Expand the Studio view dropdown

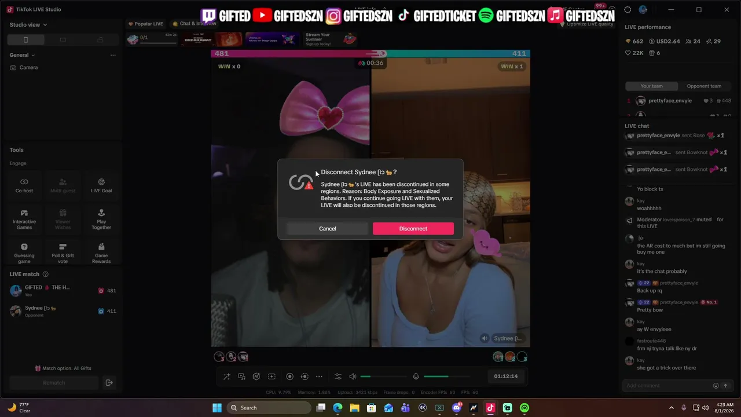[x=28, y=25]
